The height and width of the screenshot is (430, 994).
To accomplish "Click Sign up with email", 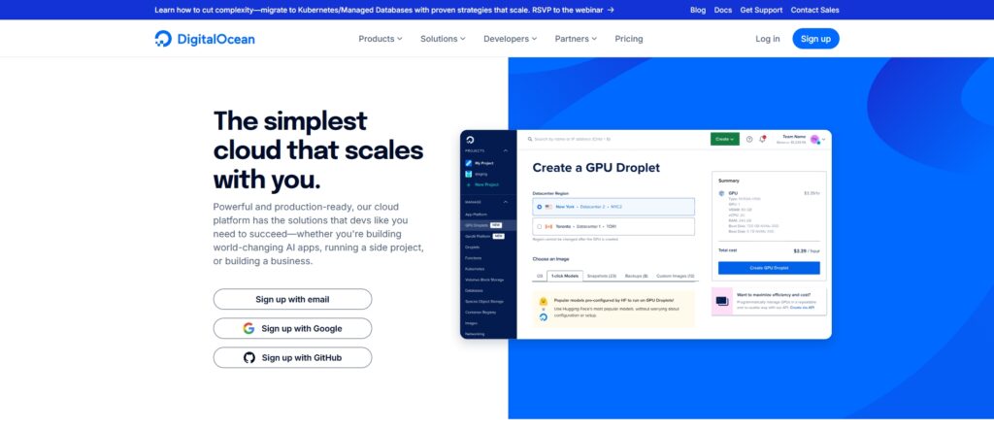I will 292,299.
